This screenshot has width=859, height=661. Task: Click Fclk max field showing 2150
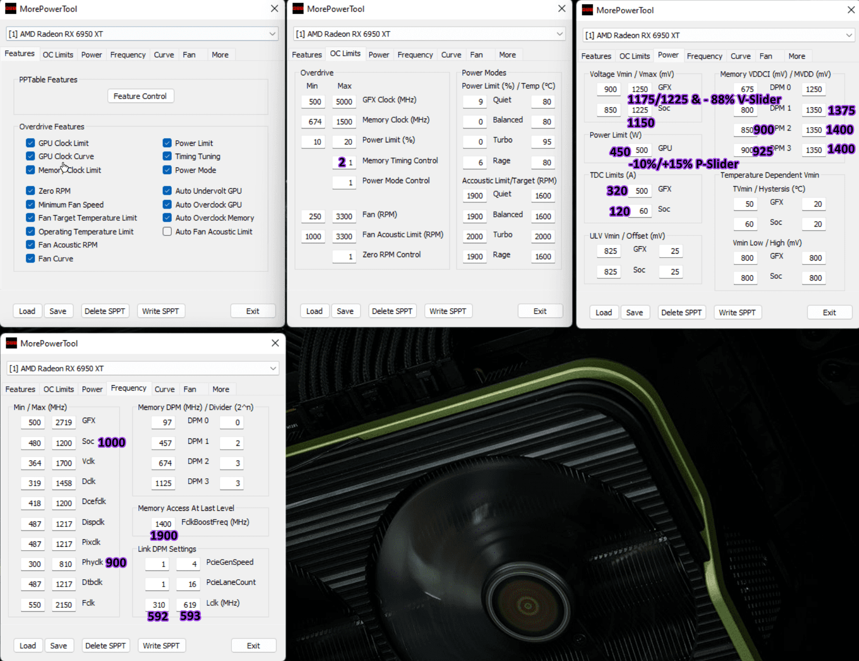click(x=64, y=605)
